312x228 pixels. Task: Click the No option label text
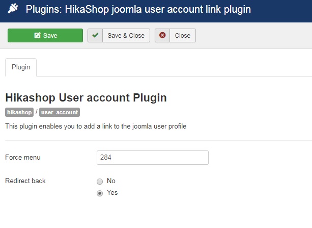pyautogui.click(x=111, y=181)
